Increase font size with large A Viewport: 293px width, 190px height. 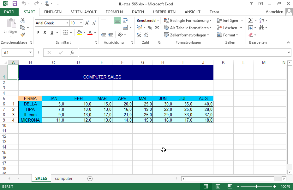pos(87,23)
